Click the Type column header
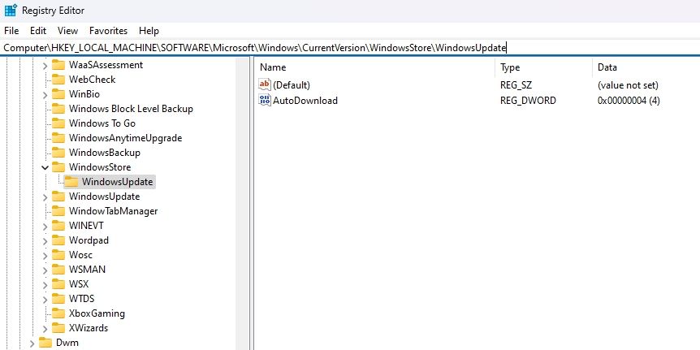Image resolution: width=700 pixels, height=350 pixels. click(510, 67)
